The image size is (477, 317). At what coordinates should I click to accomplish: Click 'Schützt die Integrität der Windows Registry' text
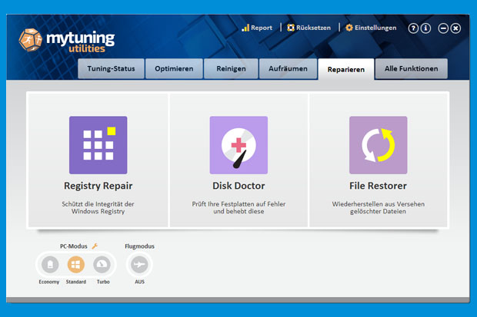click(x=98, y=208)
